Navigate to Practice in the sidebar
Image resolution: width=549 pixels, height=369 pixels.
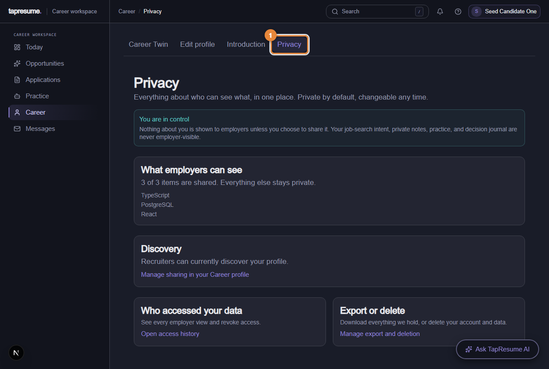click(x=55, y=96)
